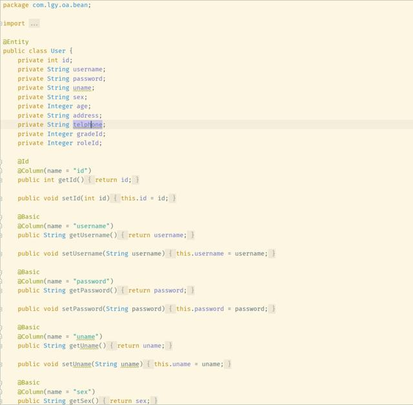Click the "username" string in @Column annotation
The height and width of the screenshot is (405, 413).
[x=93, y=226]
